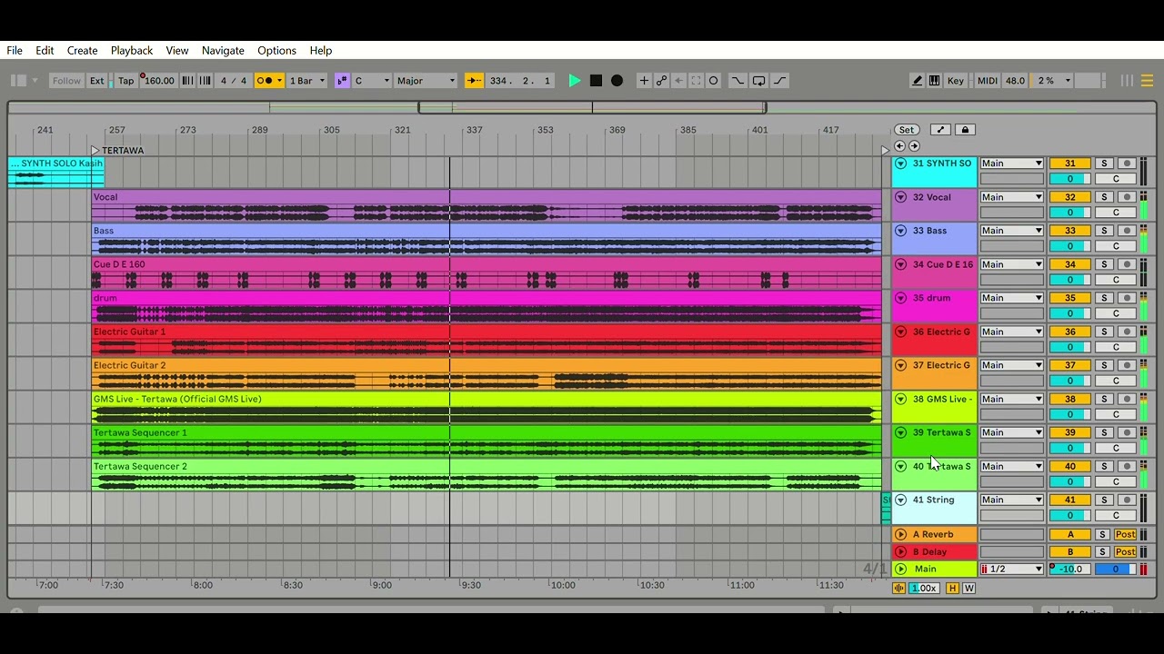Click the Session Record circle icon
The width and height of the screenshot is (1164, 654).
point(714,81)
